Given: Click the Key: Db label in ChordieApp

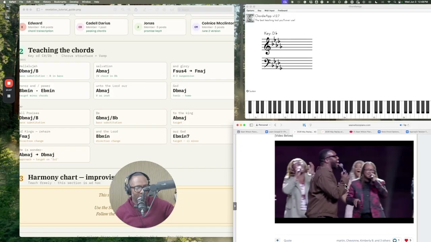Looking at the screenshot, I should [271, 33].
